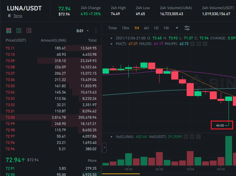
Task: Click the LUNA/USDT pair title
Action: pyautogui.click(x=24, y=9)
